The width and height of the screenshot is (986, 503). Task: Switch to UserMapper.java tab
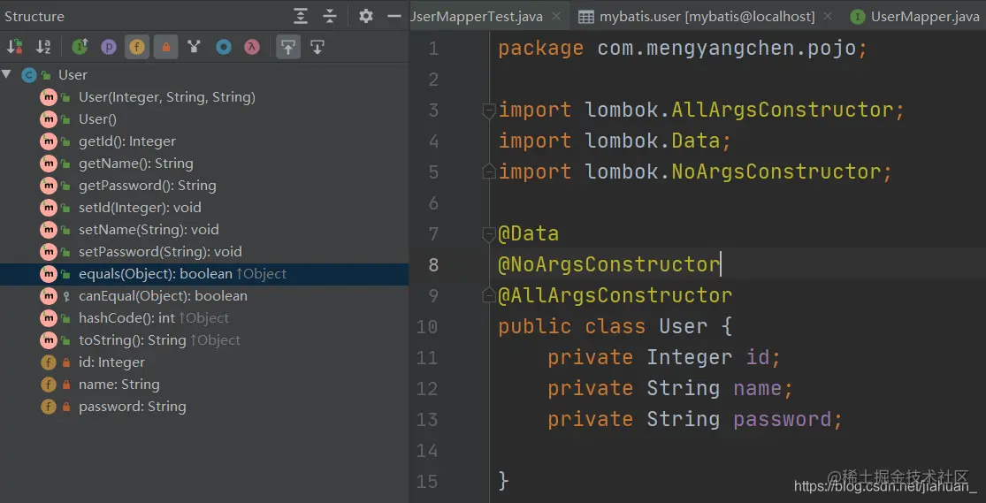[x=924, y=17]
